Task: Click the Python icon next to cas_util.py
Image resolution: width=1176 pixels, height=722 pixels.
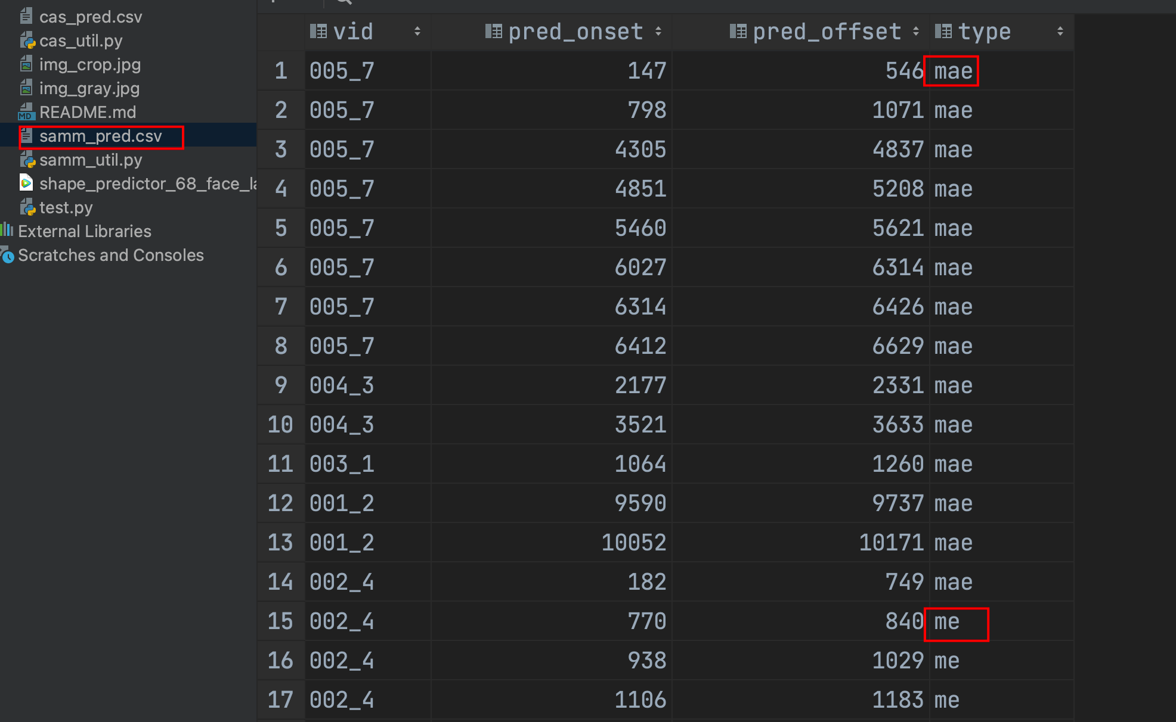Action: (x=27, y=41)
